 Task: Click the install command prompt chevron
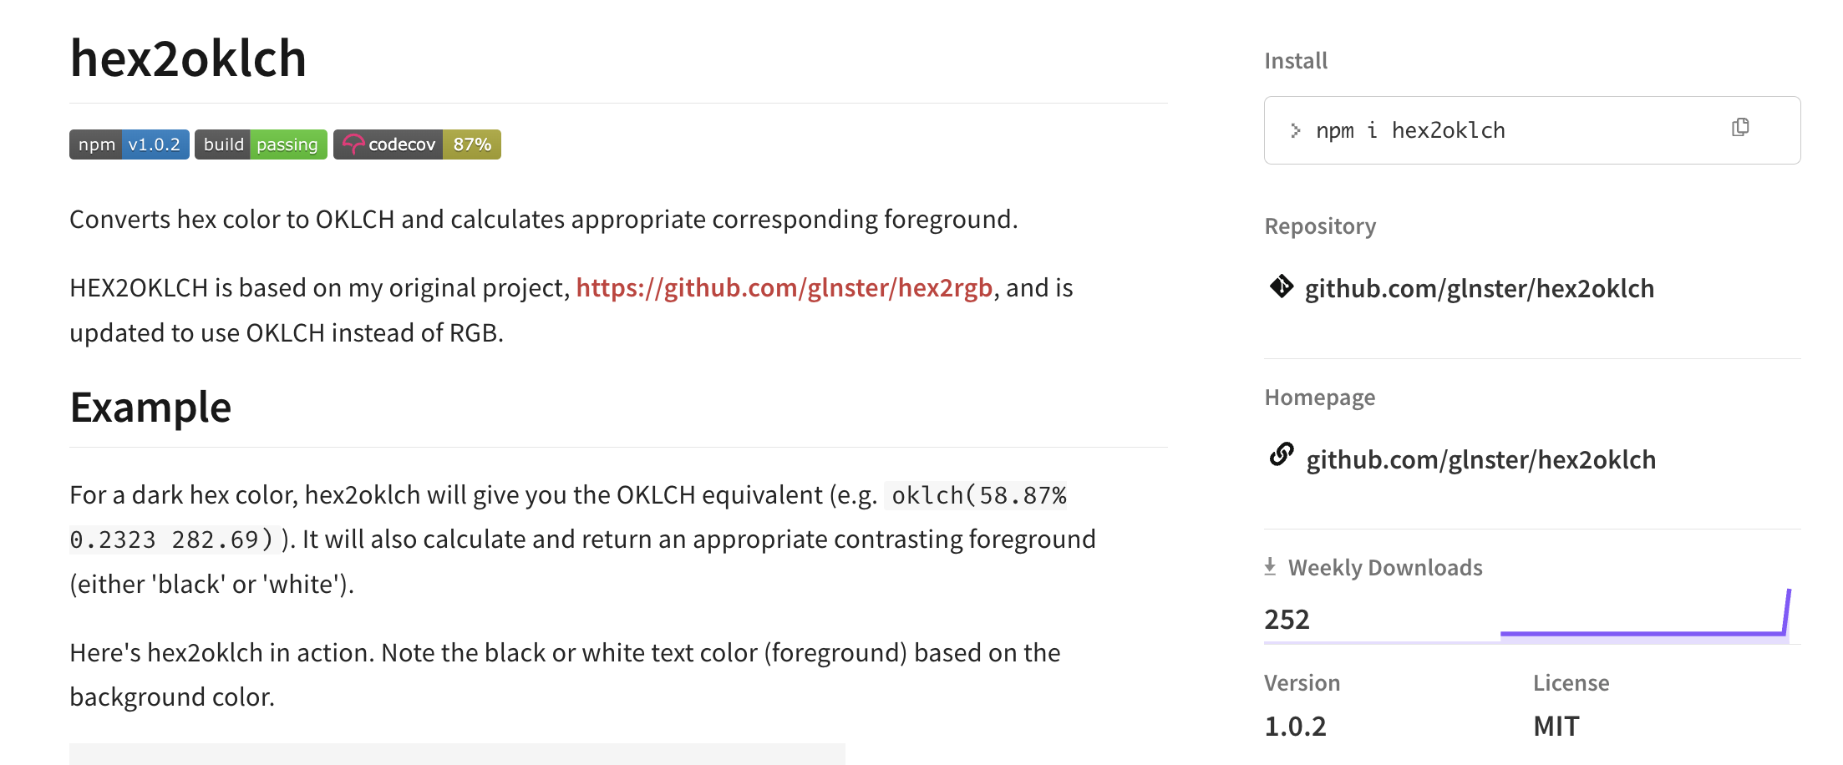pos(1295,130)
